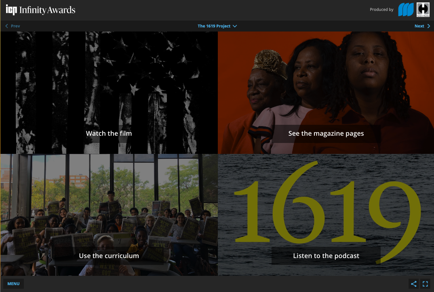Expand The 1619 Project dropdown

217,26
